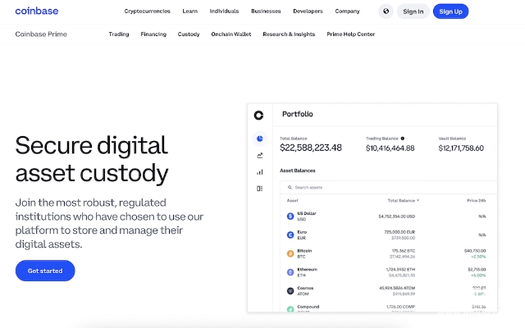Click the 175.362 BTC balance
525x328 pixels.
404,251
